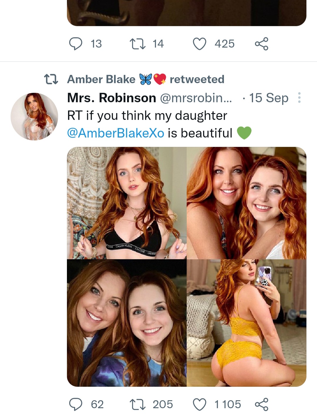Like Mrs. Robinson's tweet with 1105 likes

[x=199, y=404]
